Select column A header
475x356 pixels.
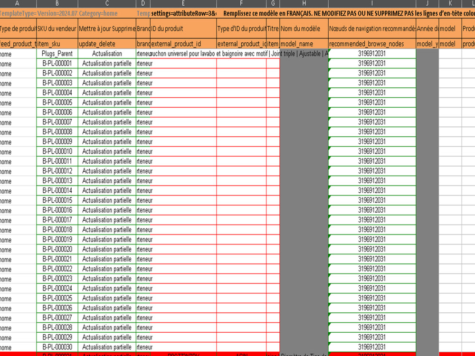(18, 4)
